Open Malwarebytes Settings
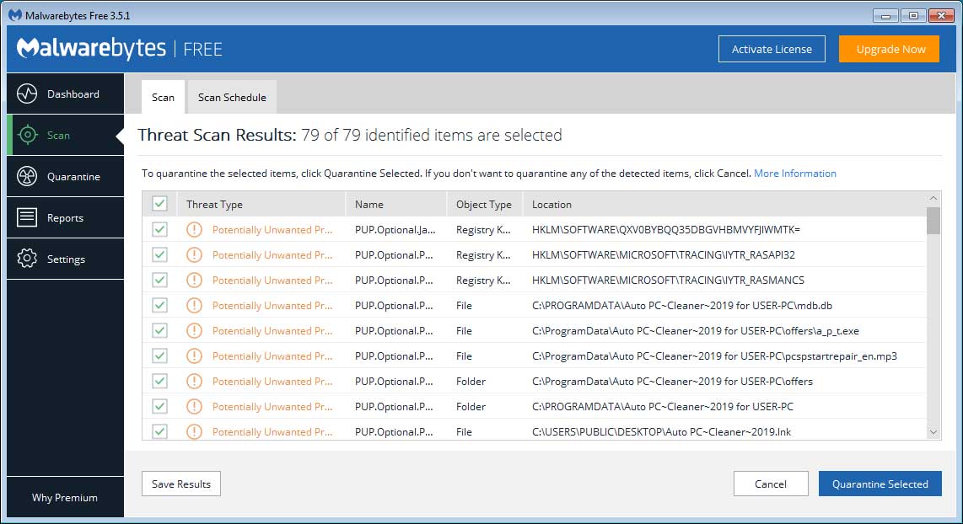The width and height of the screenshot is (963, 524). [65, 259]
